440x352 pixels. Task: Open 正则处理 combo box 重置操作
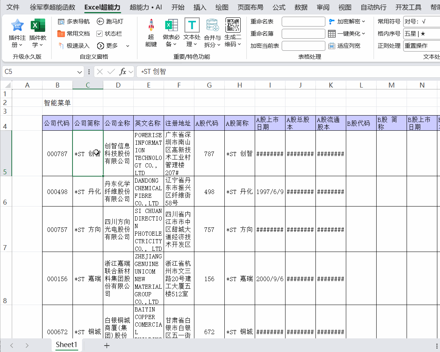click(x=421, y=45)
